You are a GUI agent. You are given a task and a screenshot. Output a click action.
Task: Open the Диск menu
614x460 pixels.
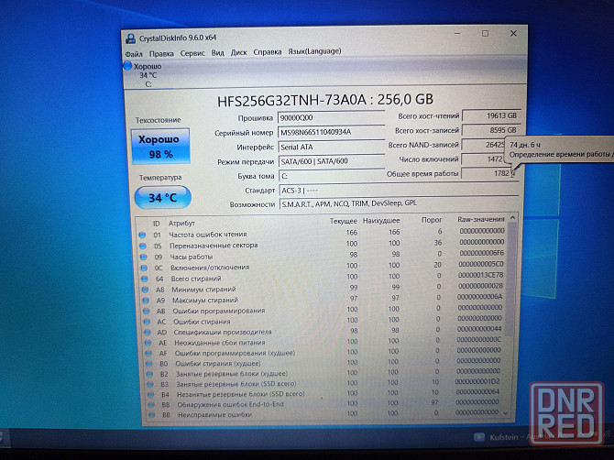coord(238,52)
